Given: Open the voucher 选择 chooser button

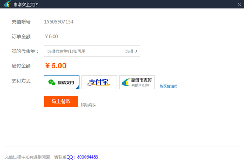Looking at the screenshot, I should click(x=131, y=51).
